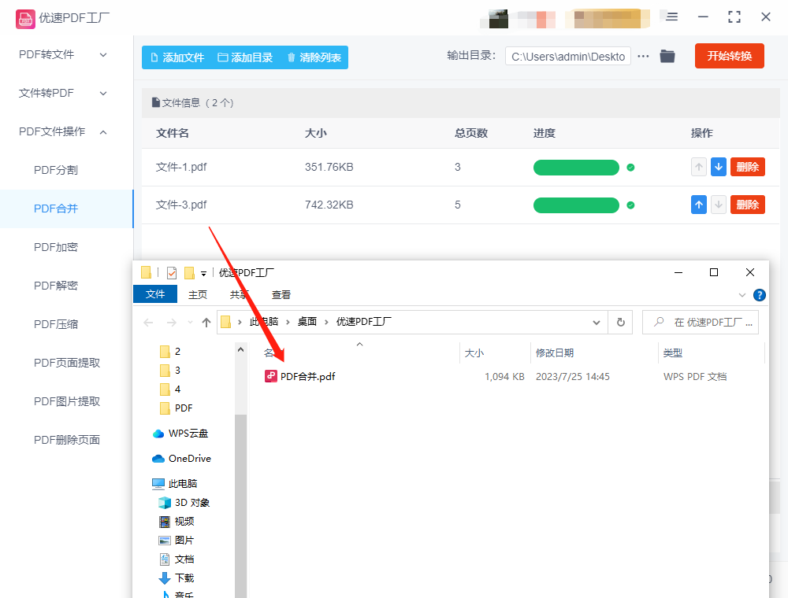The image size is (788, 598).
Task: Open the 视频 folder in the Explorer sidebar
Action: pyautogui.click(x=177, y=522)
